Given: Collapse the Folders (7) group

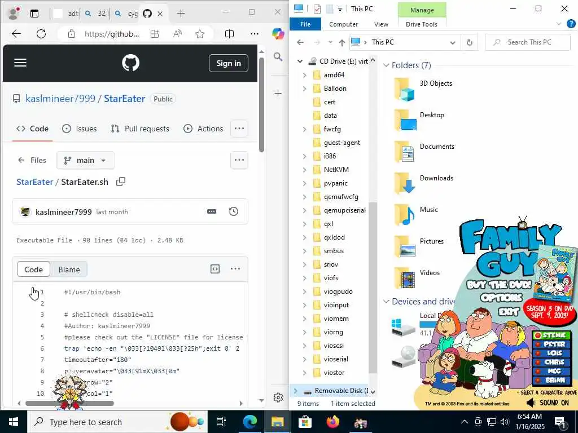Looking at the screenshot, I should 386,65.
